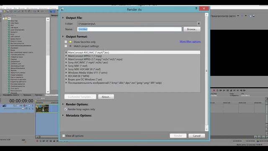The height and width of the screenshot is (151, 268).
Task: Open the Folder path dropdown arrow
Action: click(x=198, y=23)
